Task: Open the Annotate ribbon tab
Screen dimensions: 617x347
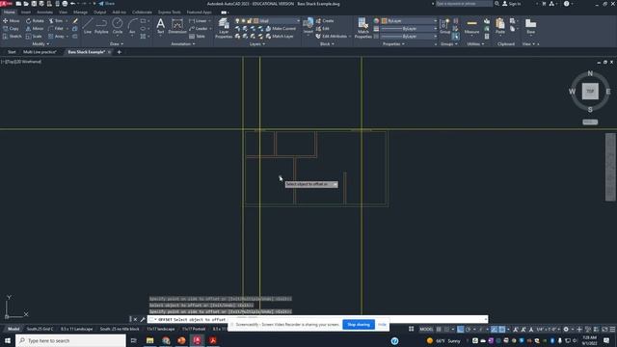Action: pos(44,13)
